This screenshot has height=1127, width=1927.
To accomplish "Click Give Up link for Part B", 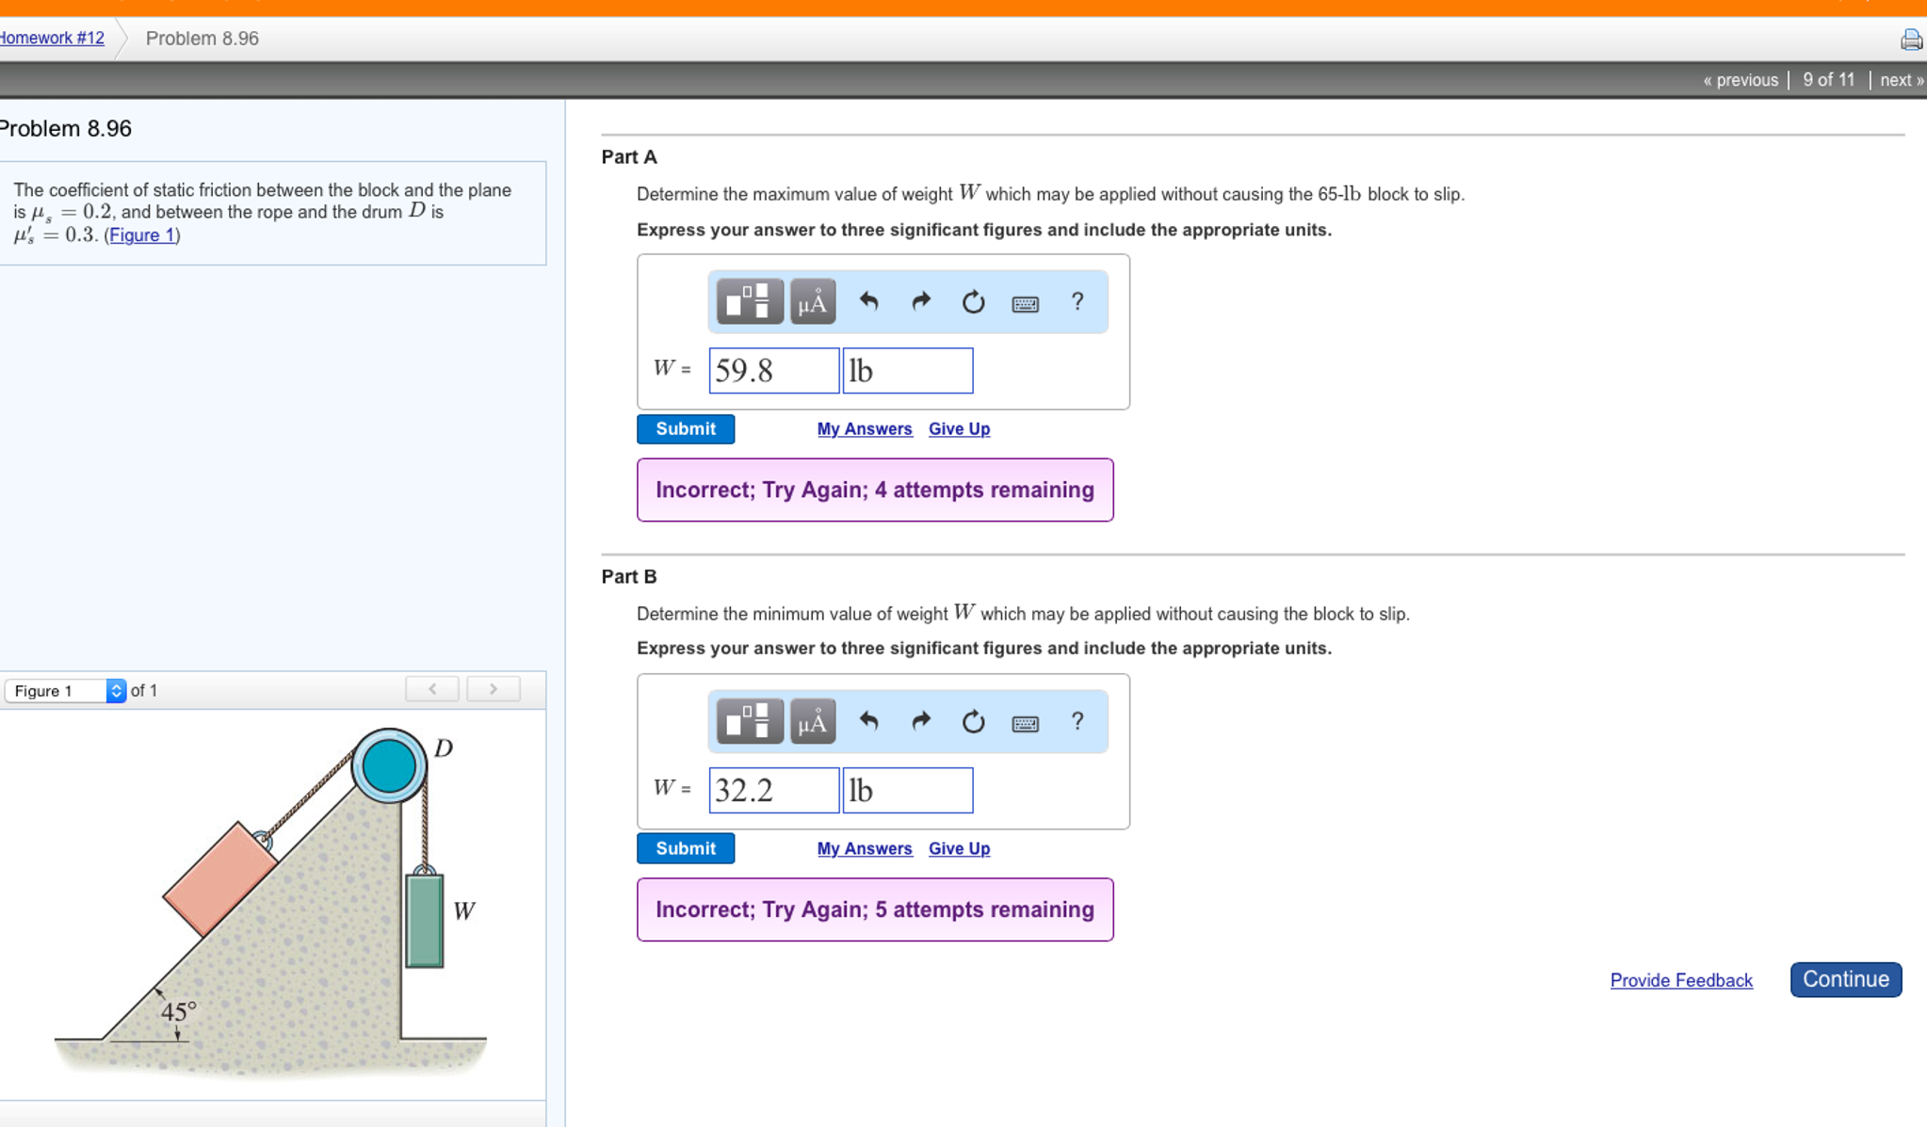I will point(958,848).
